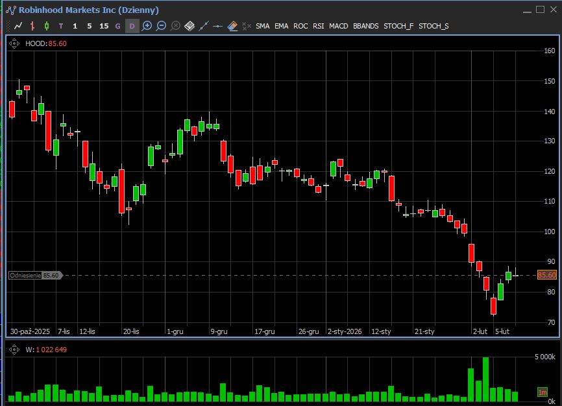
Task: Toggle the 15-minute interval
Action: (104, 26)
